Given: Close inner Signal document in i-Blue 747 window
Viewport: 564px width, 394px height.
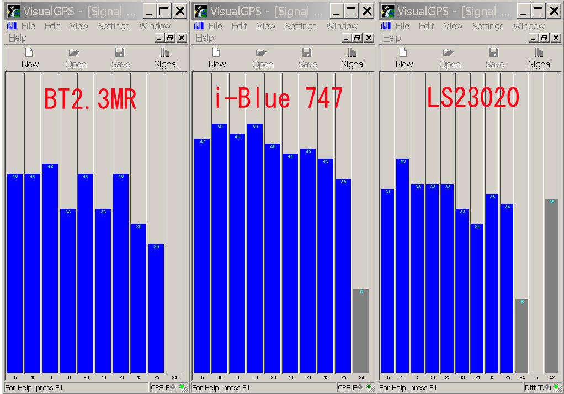Looking at the screenshot, I should tap(369, 38).
